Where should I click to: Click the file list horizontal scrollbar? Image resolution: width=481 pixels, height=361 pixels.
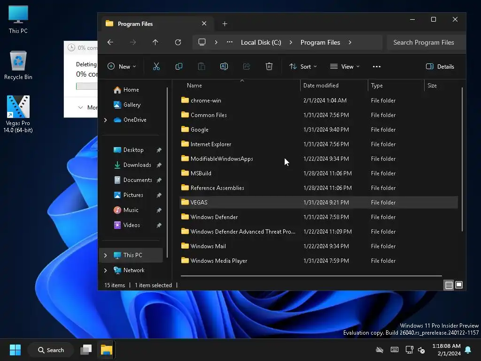pos(311,276)
